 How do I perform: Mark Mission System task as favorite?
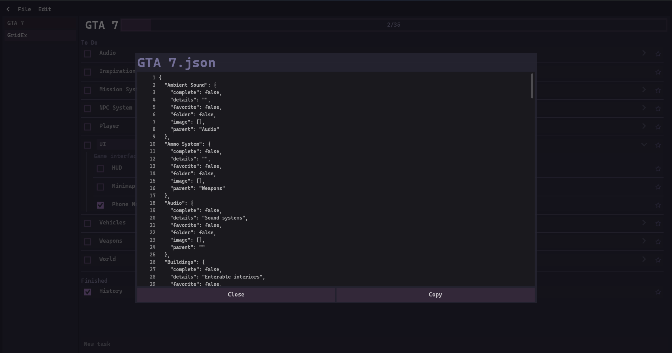pyautogui.click(x=658, y=90)
